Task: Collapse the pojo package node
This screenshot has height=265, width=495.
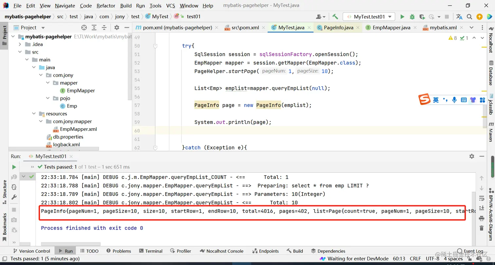Action: (x=48, y=98)
